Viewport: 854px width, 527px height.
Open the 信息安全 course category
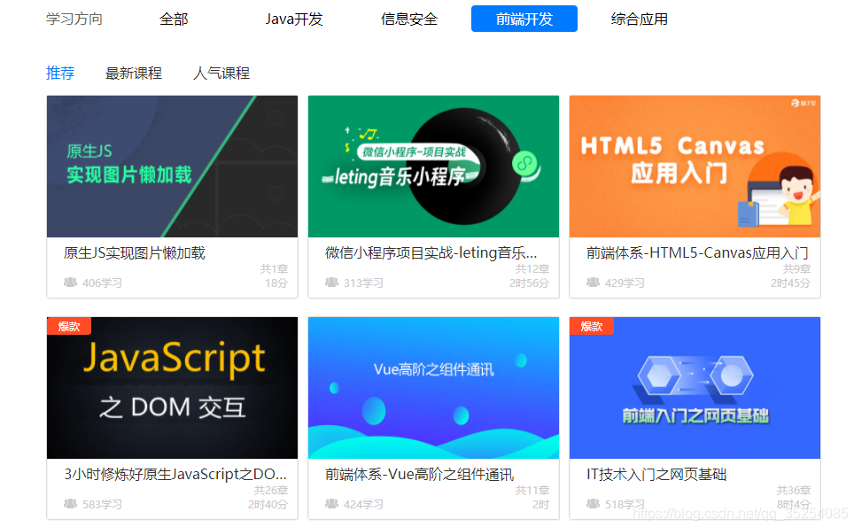408,18
